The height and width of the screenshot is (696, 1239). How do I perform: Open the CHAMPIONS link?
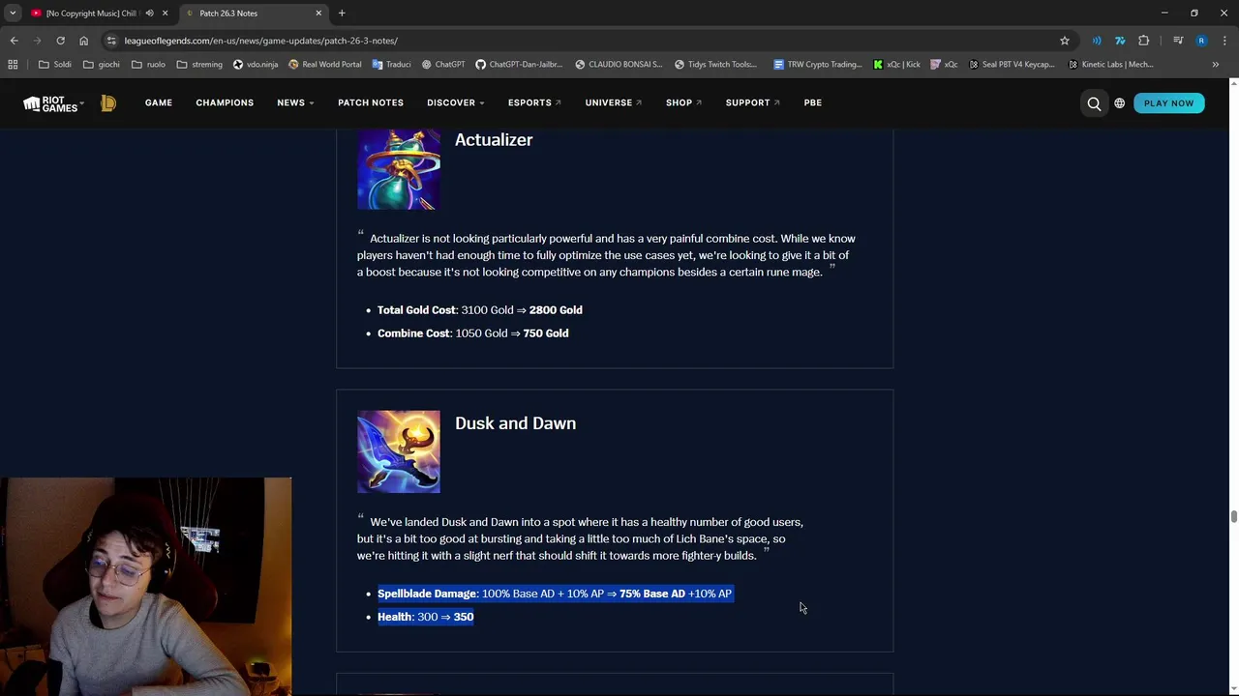coord(225,102)
